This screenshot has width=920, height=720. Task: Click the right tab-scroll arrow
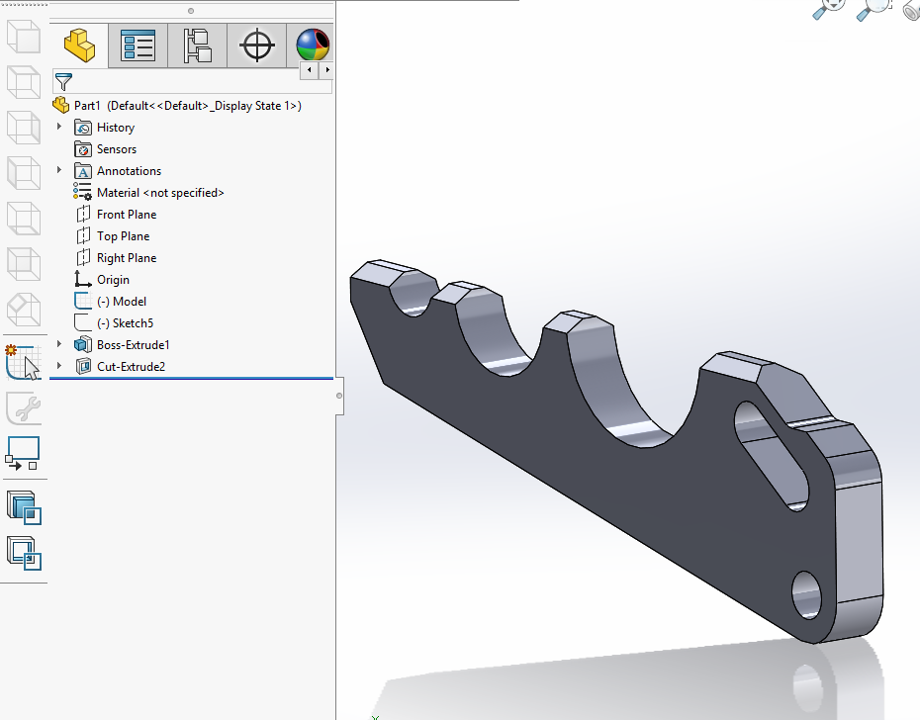pos(326,70)
